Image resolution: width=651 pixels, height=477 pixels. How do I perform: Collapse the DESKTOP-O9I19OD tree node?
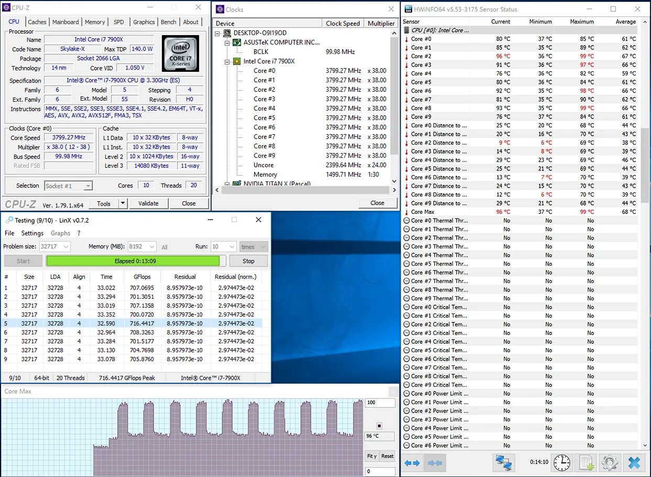pyautogui.click(x=218, y=33)
